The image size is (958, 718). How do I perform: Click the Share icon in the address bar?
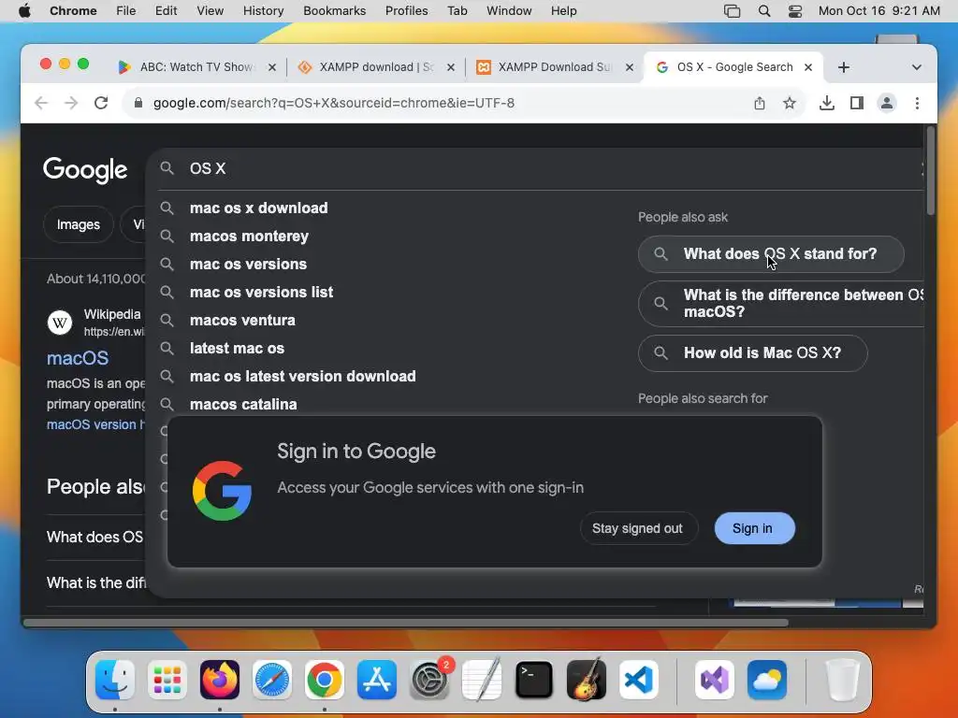760,103
